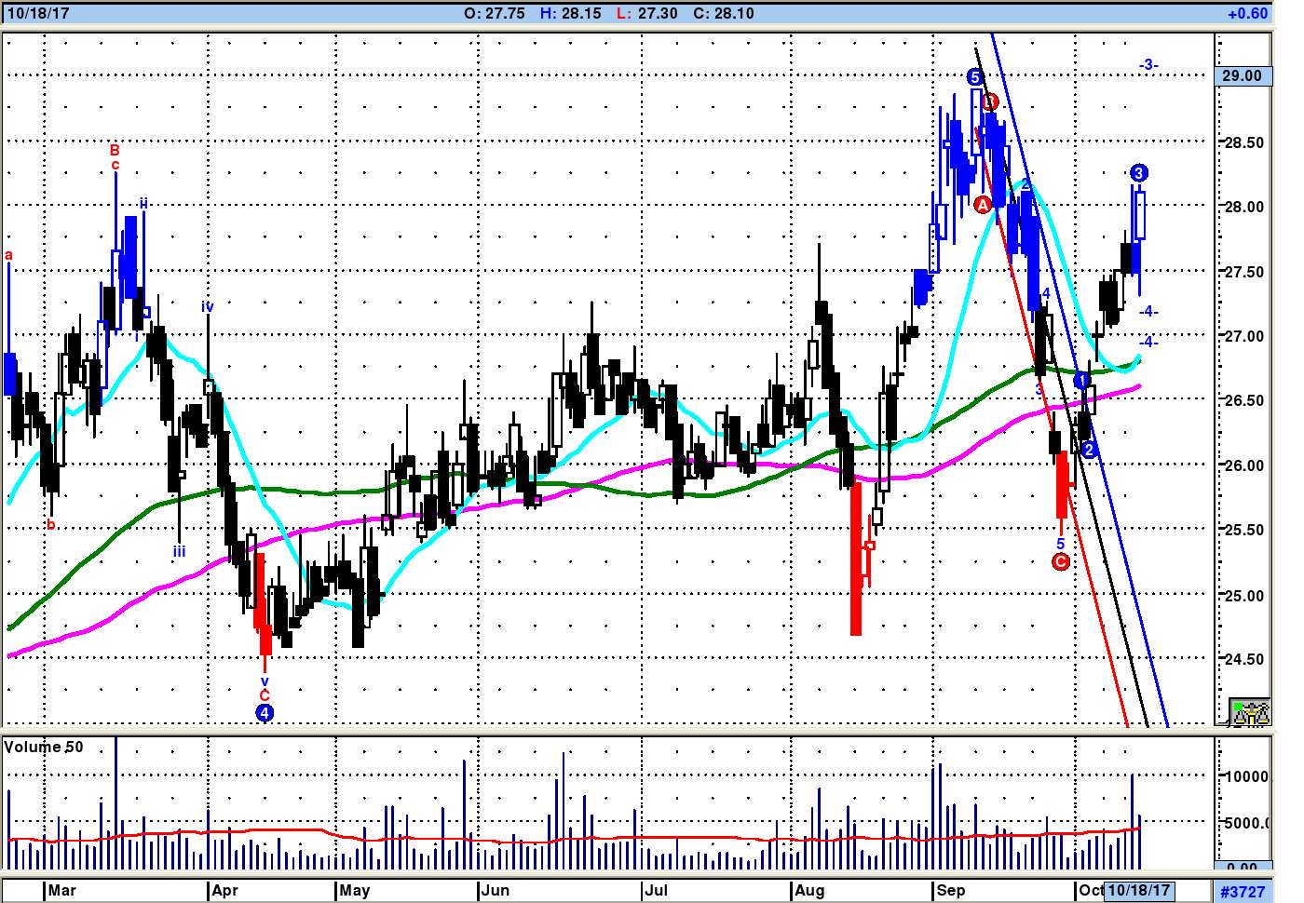Click the blue iv wave label
1304x903 pixels.
tap(207, 306)
